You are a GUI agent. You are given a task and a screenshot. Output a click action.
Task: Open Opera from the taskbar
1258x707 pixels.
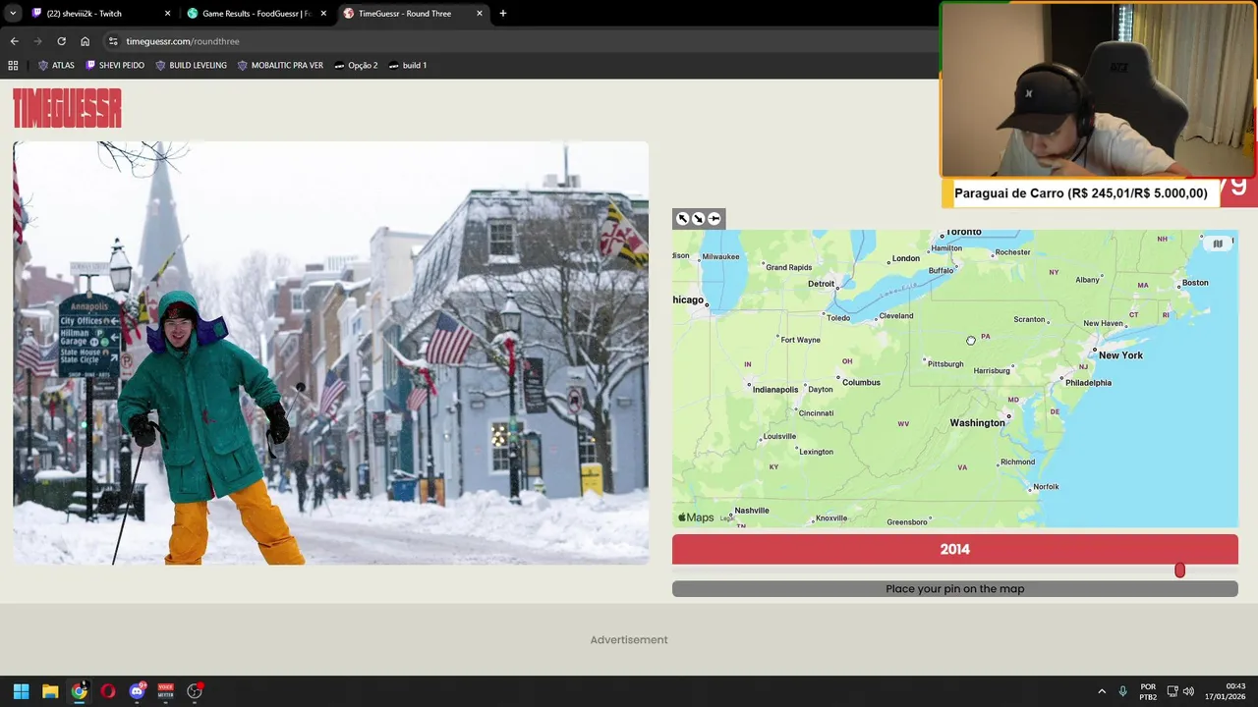[108, 691]
